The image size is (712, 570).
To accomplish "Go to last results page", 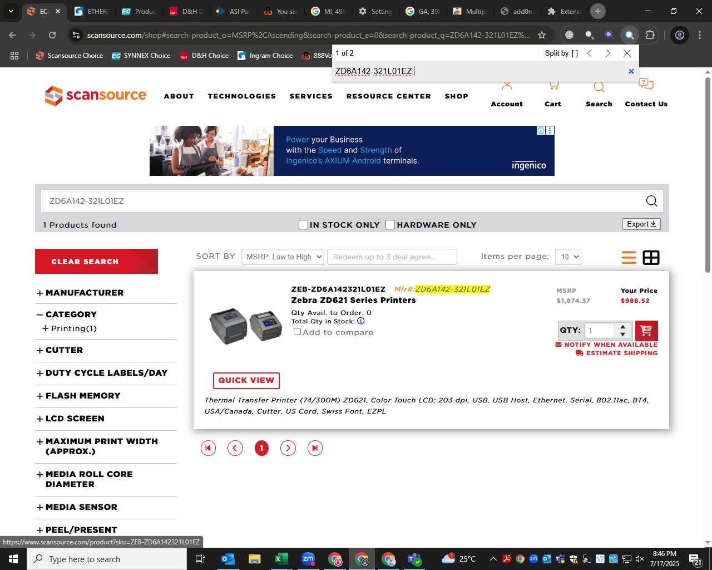I will [315, 448].
